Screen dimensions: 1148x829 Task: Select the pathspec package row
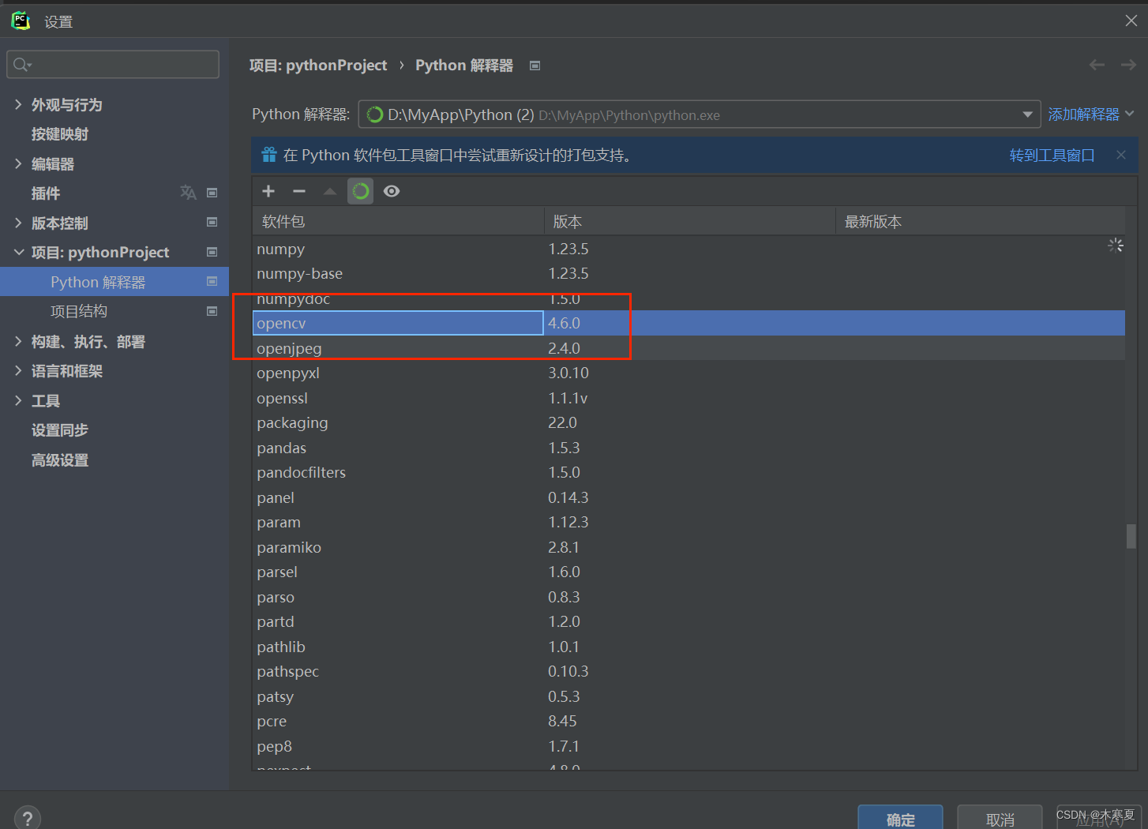pyautogui.click(x=688, y=671)
